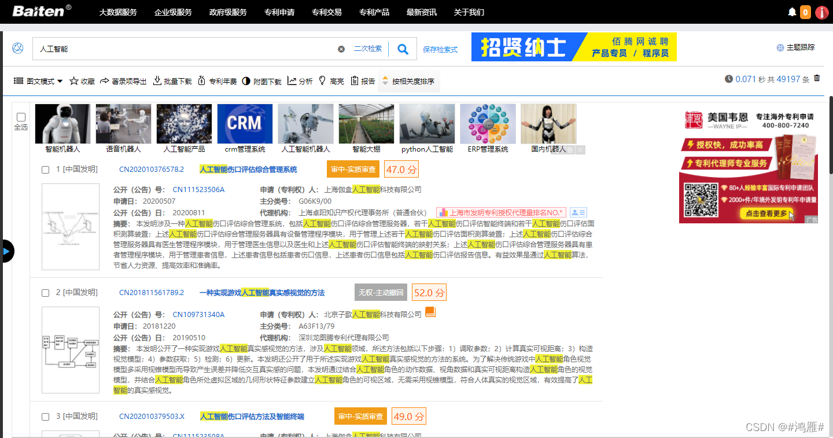Click the 著录项导出 export arrow icon
The width and height of the screenshot is (833, 438).
[x=105, y=81]
